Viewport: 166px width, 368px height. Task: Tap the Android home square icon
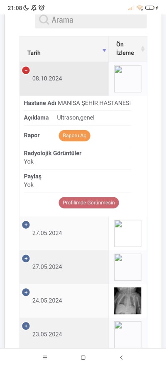click(x=83, y=358)
